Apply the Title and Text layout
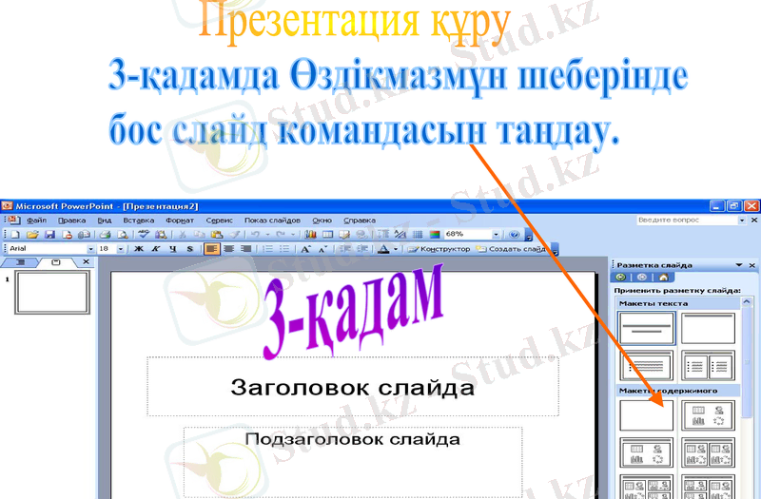 click(647, 366)
